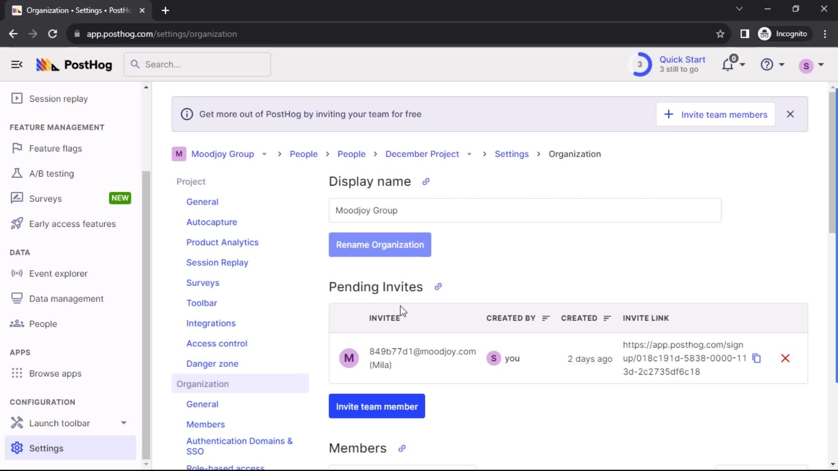Copy Mila's invite link
Screen dimensions: 838x471
coord(757,358)
